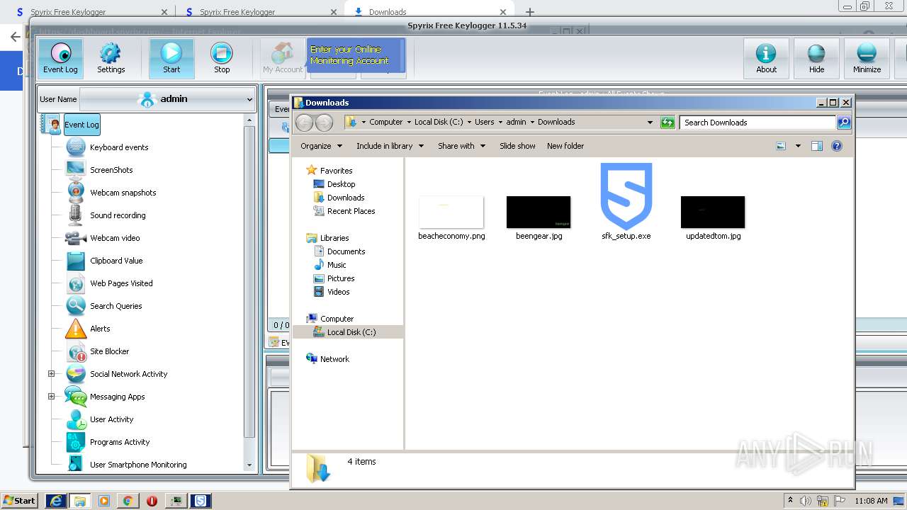Image resolution: width=907 pixels, height=510 pixels.
Task: Click the Social Network Activity icon
Action: coord(76,374)
